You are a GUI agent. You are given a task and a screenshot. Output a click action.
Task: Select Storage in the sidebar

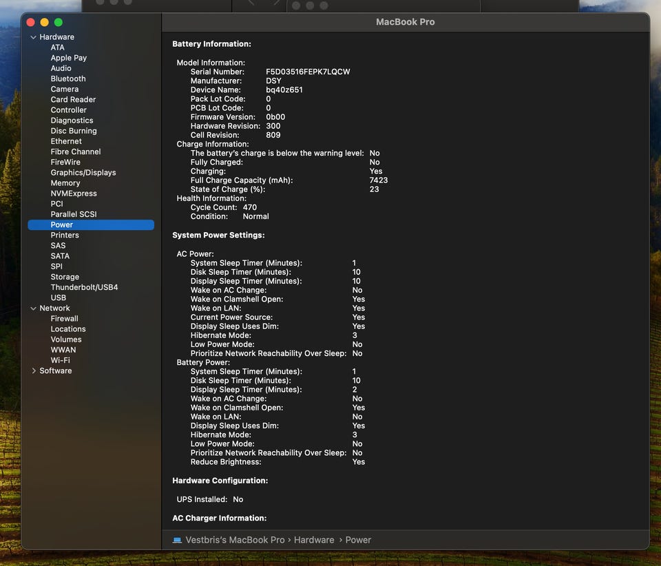[65, 277]
